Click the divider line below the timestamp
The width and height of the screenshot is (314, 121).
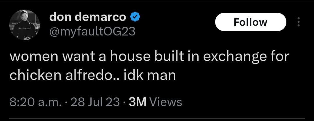coord(157,119)
